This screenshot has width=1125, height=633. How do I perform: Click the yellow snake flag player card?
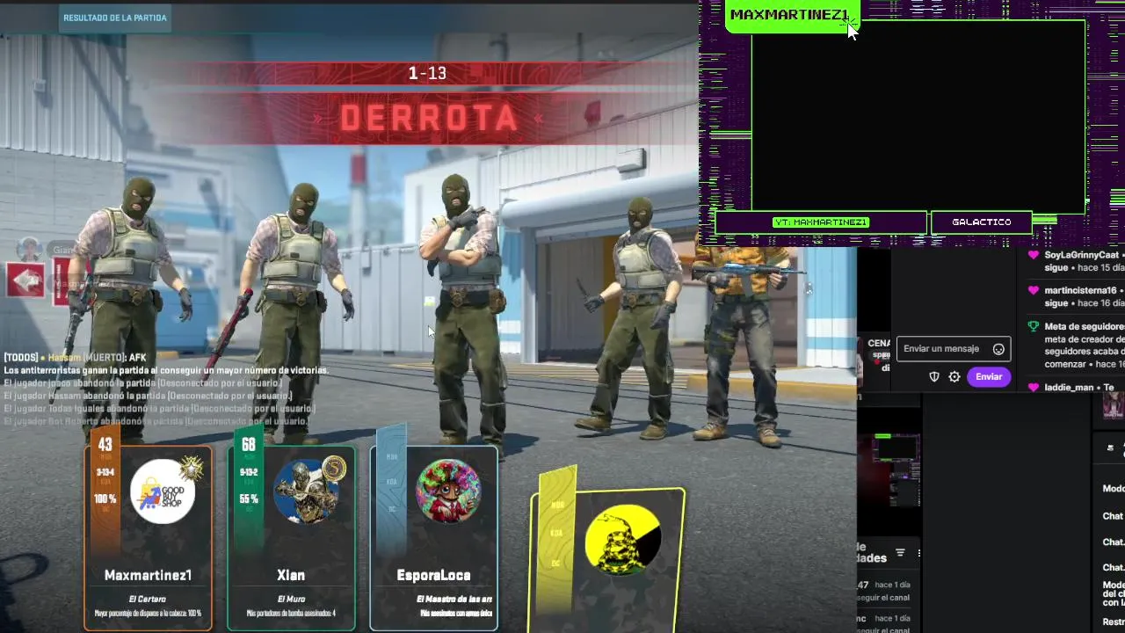coord(607,559)
